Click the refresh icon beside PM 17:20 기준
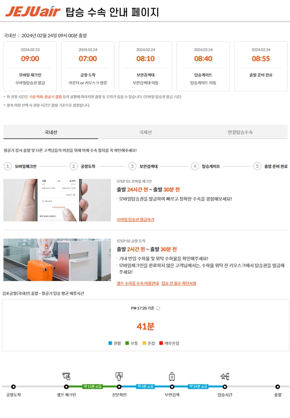The height and width of the screenshot is (418, 290). click(x=158, y=308)
